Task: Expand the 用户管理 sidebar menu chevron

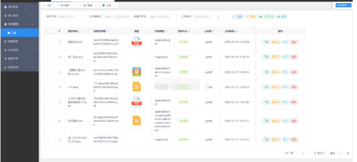Action: click(x=32, y=7)
